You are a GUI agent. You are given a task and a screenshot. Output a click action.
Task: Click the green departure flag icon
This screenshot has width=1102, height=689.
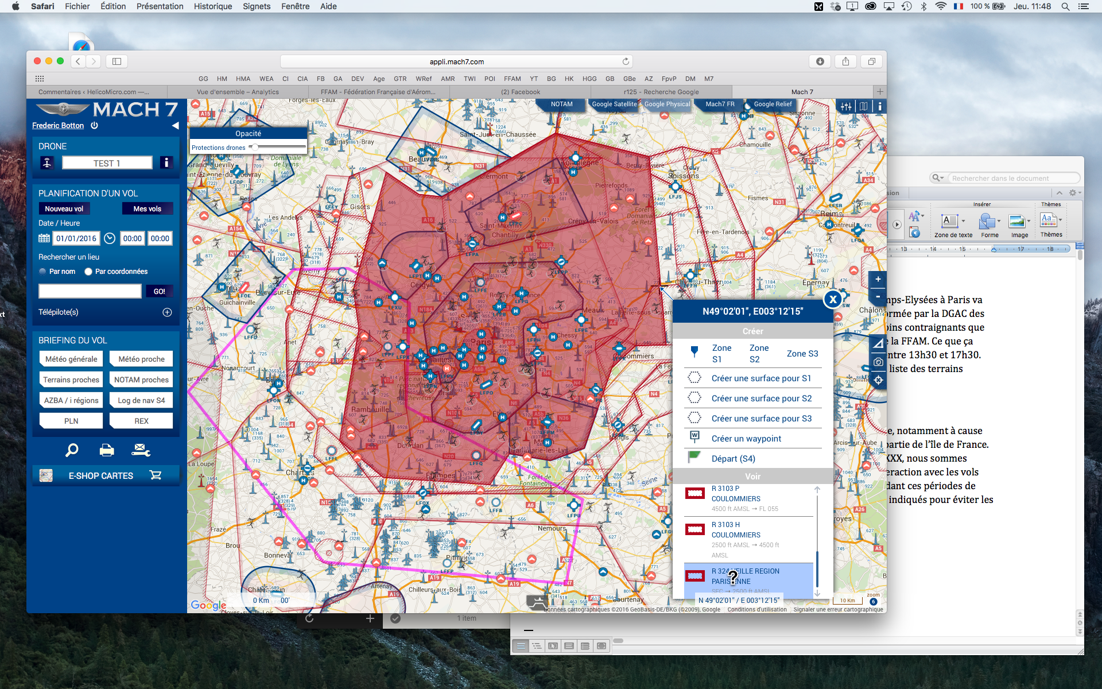(694, 458)
